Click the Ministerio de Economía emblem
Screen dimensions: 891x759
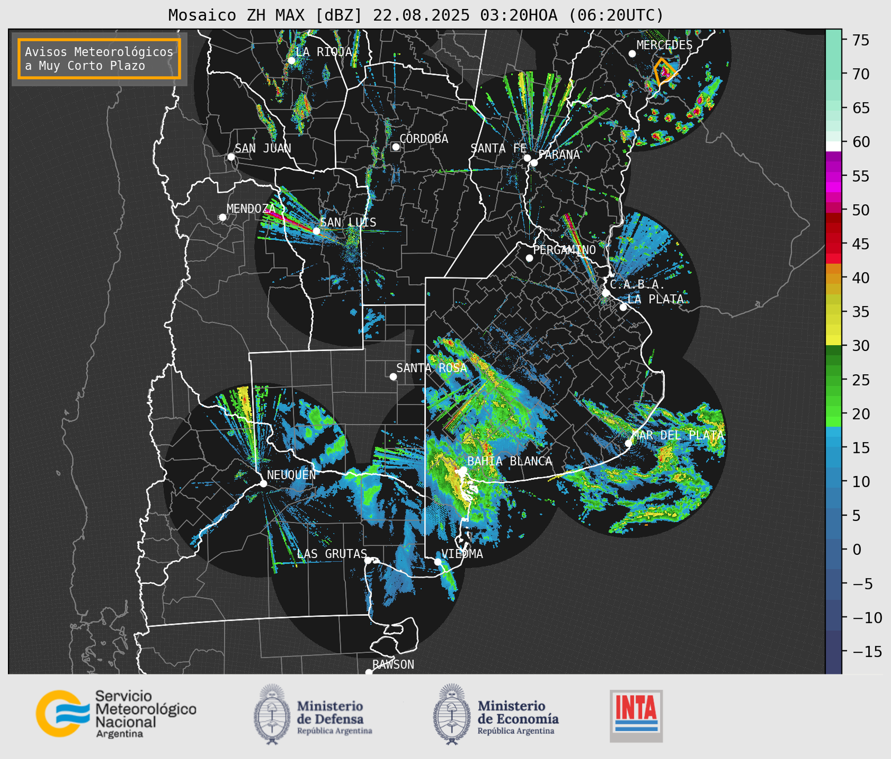click(x=452, y=714)
